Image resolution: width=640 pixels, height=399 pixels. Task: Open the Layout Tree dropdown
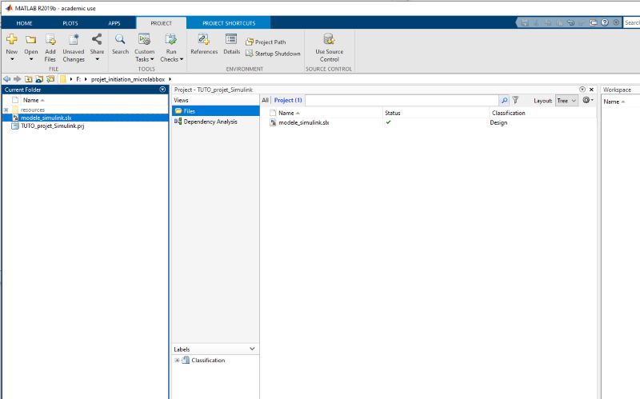click(x=566, y=101)
